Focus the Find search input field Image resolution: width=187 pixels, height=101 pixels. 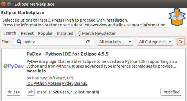tap(53, 42)
